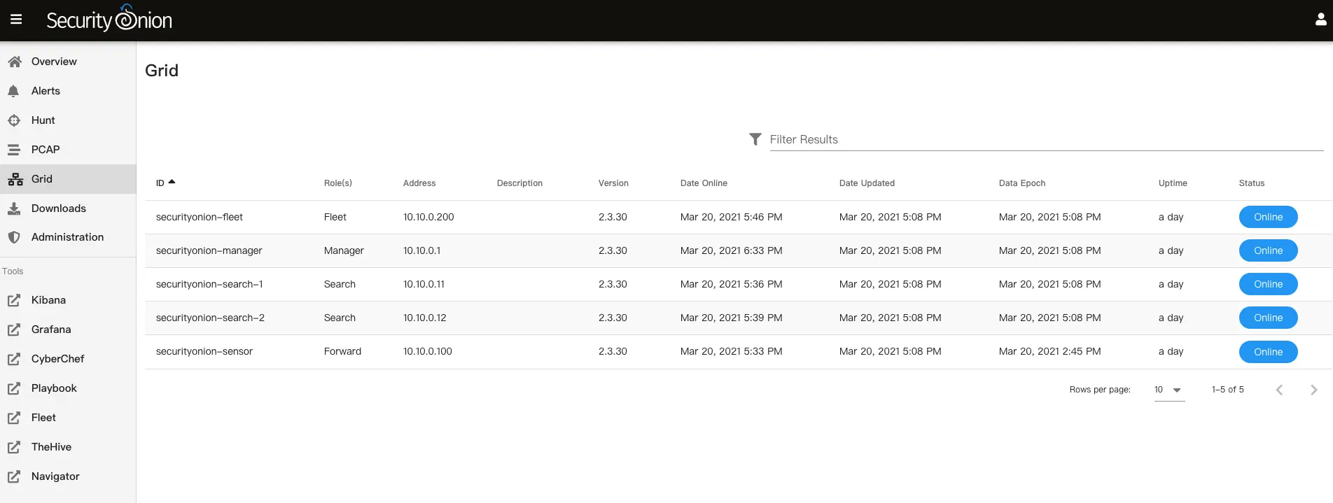
Task: Click Online status for securityonion-search-2
Action: (1268, 318)
